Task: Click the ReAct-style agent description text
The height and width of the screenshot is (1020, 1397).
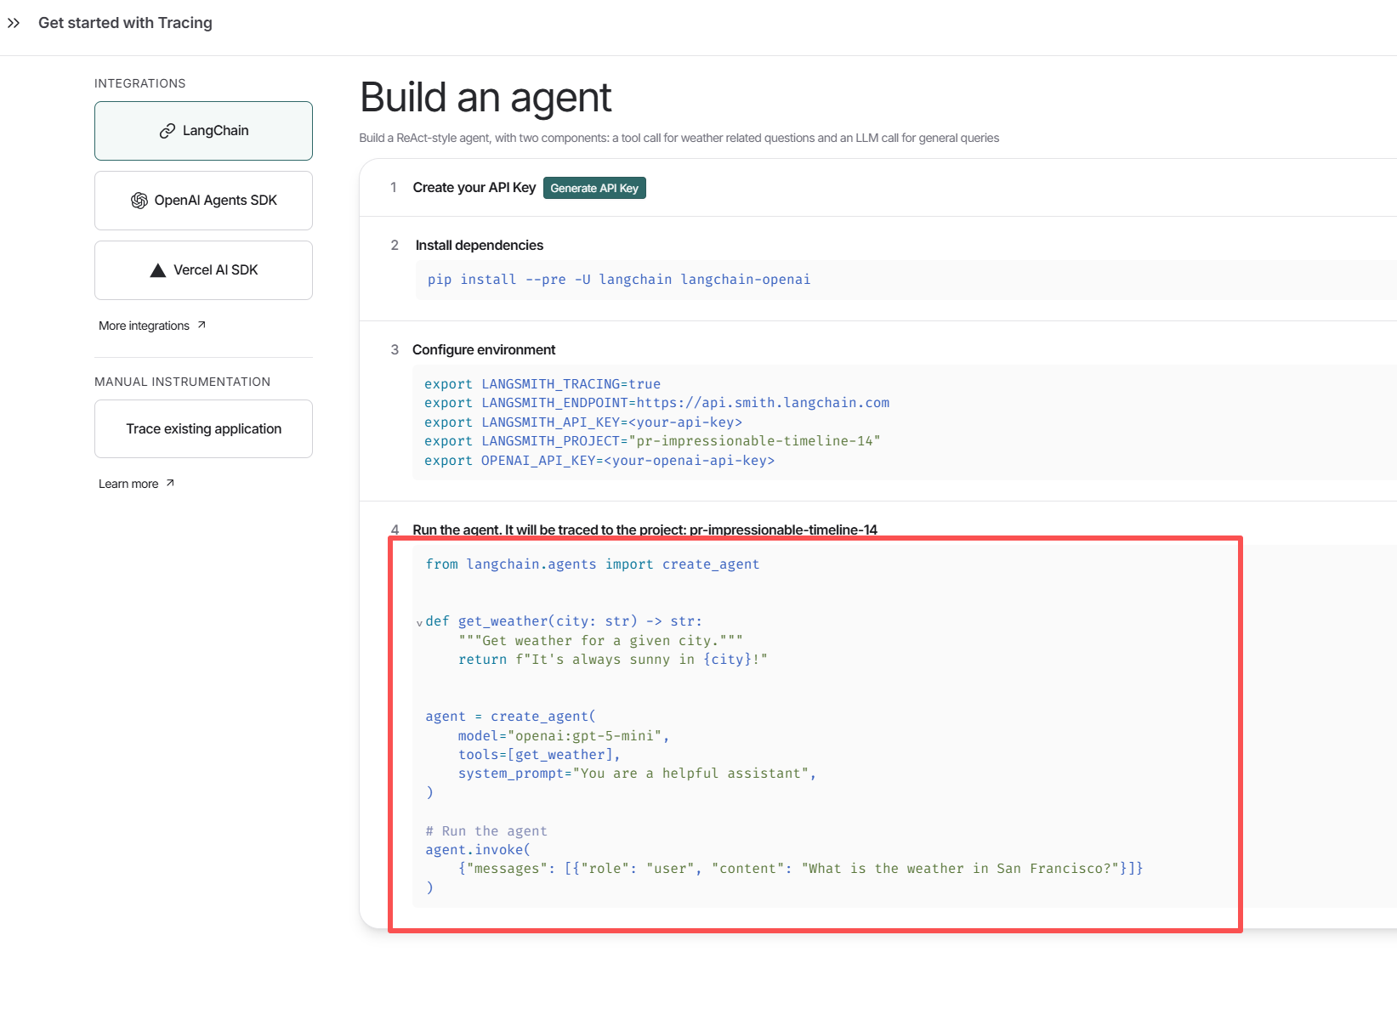Action: pos(679,138)
